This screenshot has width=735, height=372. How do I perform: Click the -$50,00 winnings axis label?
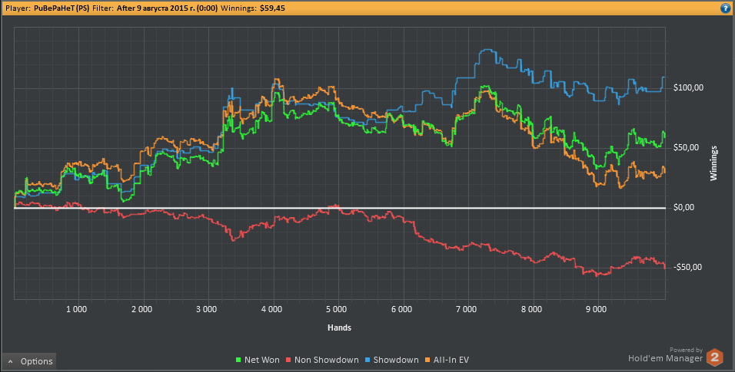(687, 267)
